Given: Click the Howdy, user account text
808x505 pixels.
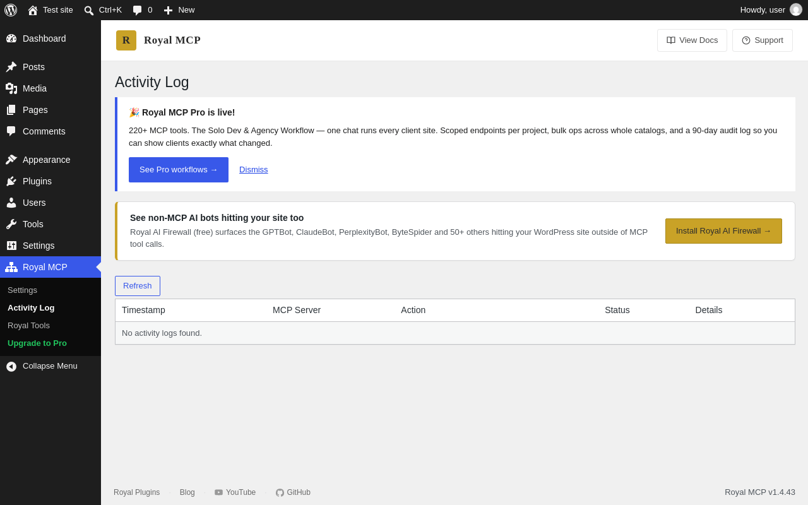Looking at the screenshot, I should pyautogui.click(x=763, y=10).
